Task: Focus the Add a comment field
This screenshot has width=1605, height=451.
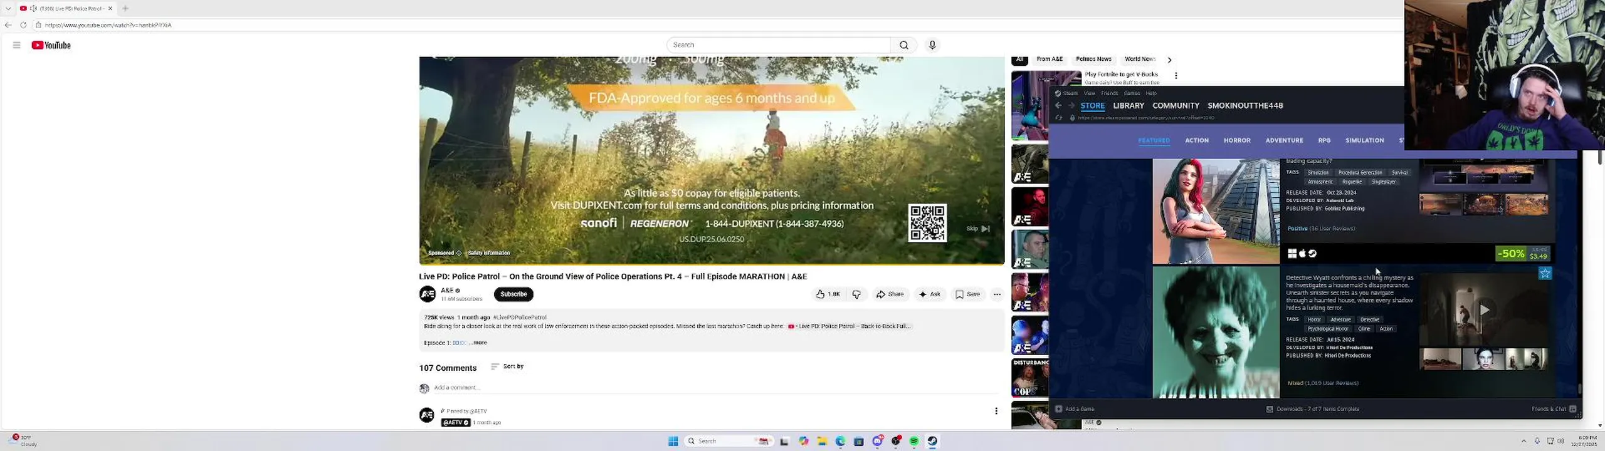Action: coord(715,388)
